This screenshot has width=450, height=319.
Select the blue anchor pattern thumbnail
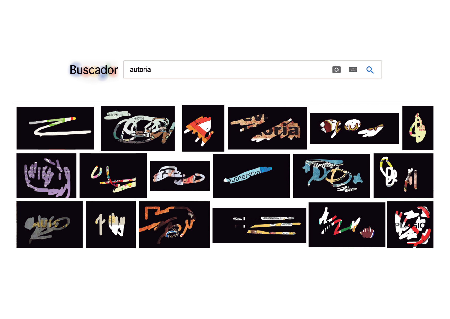click(332, 176)
